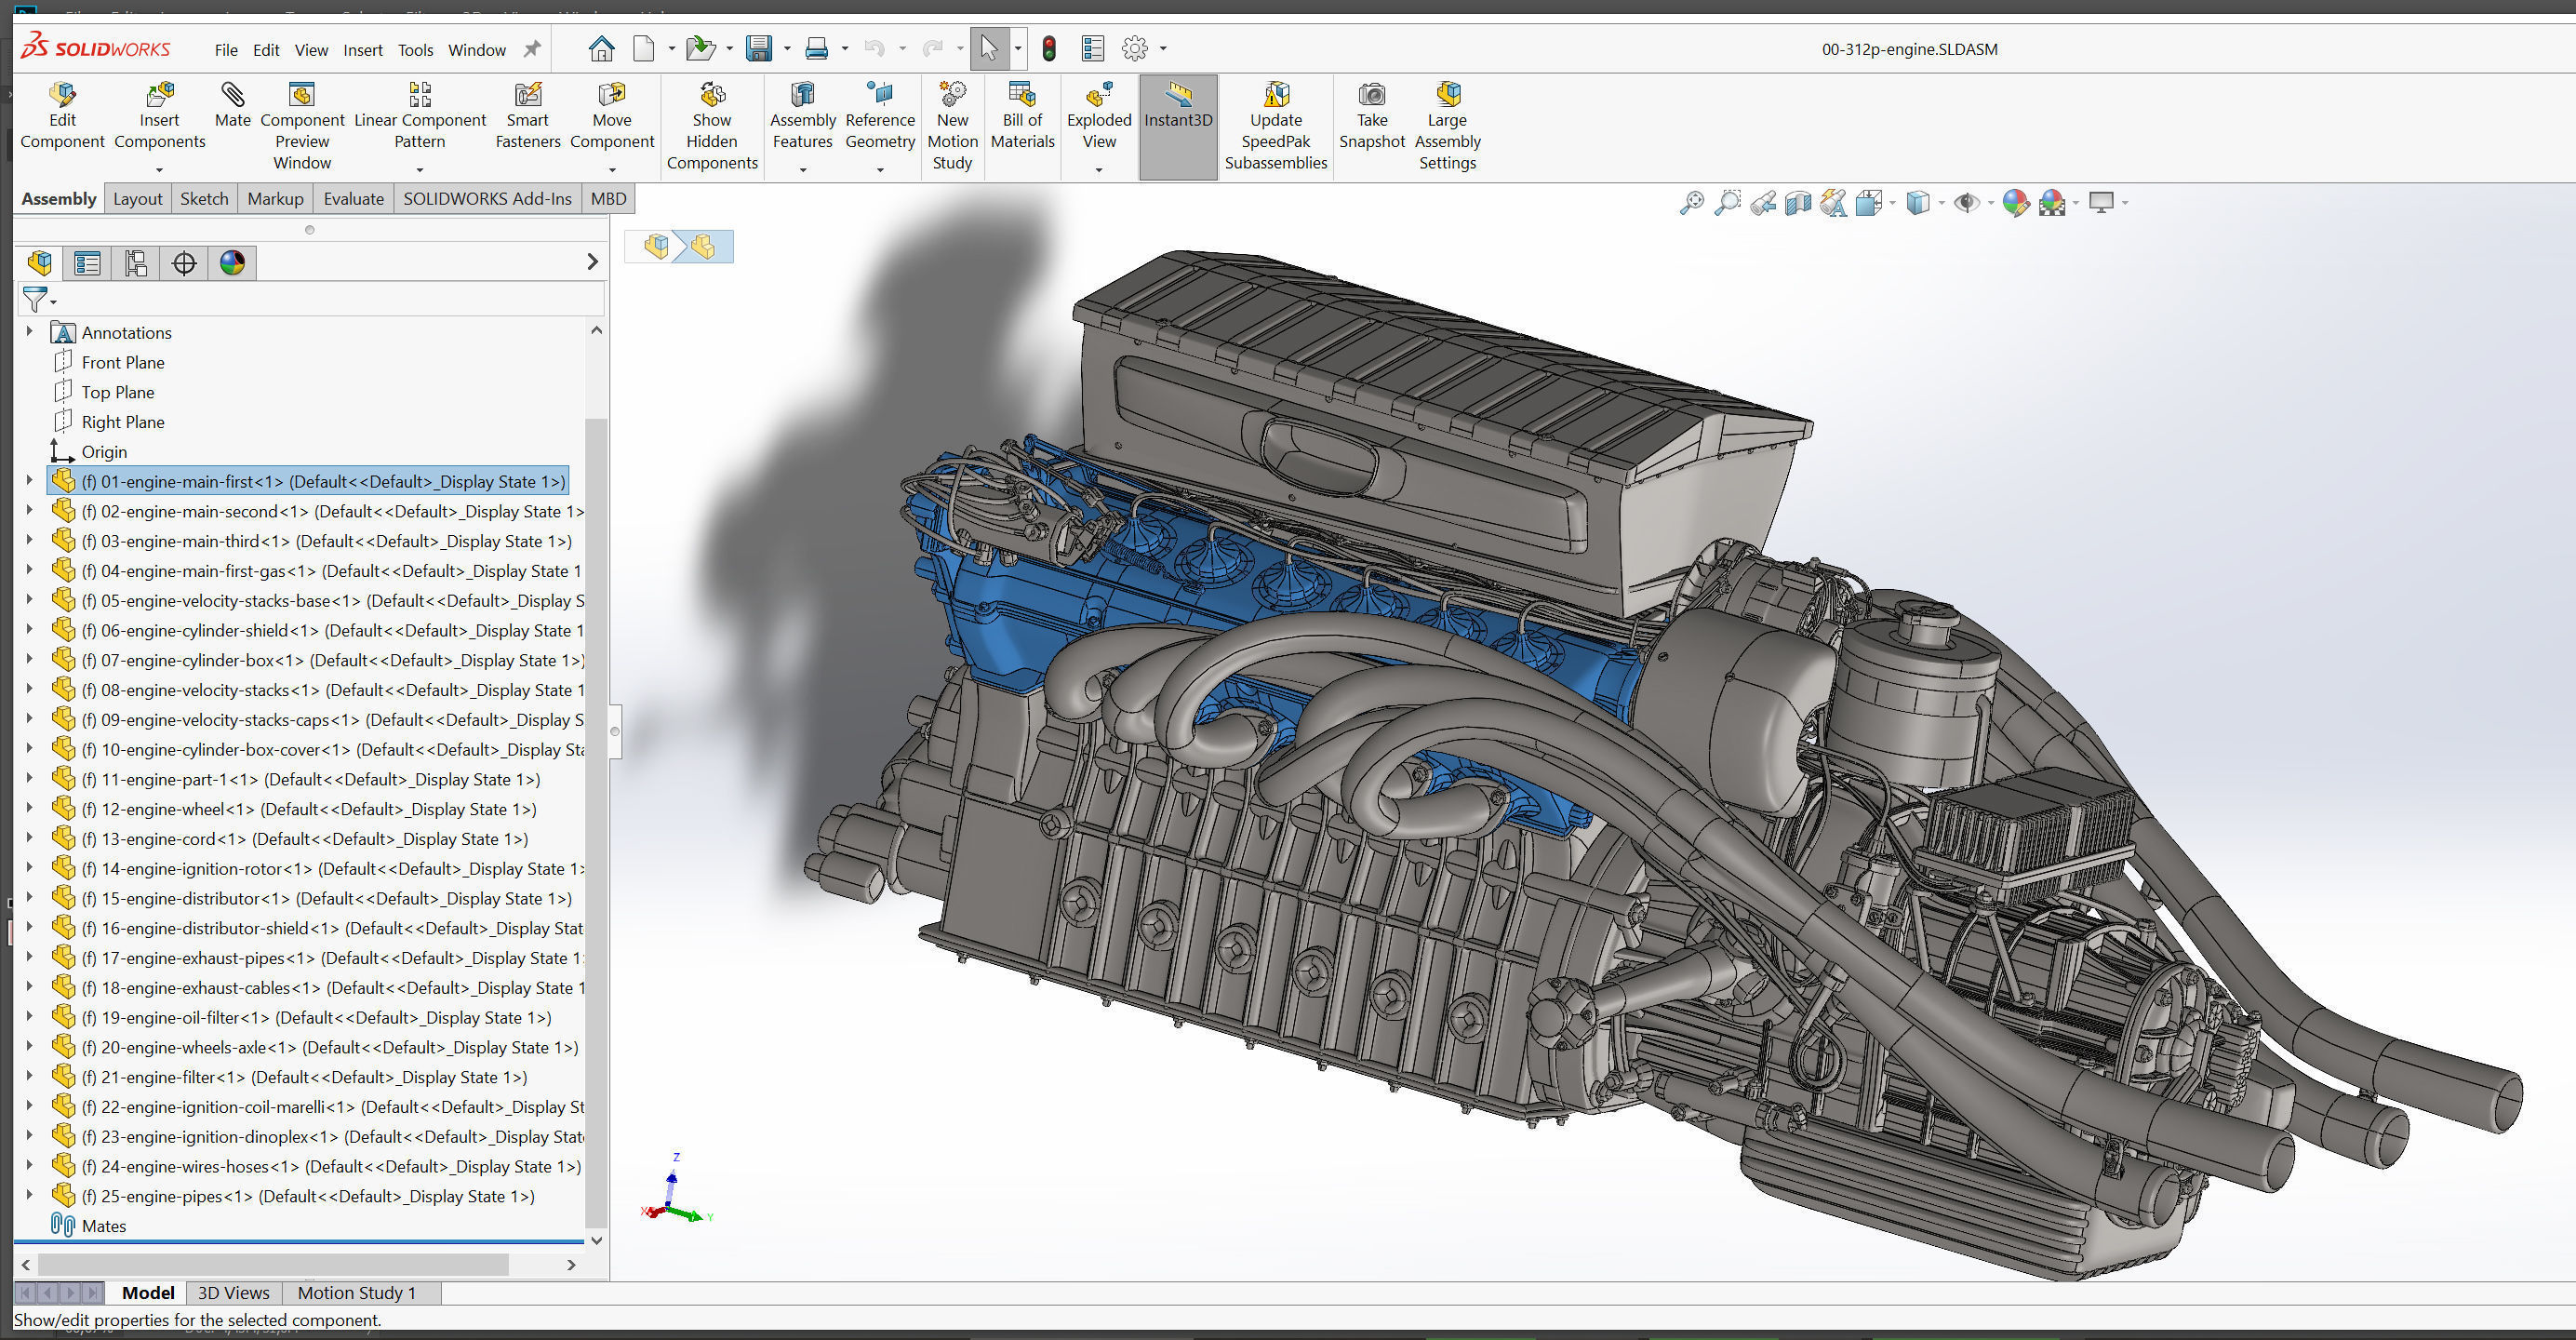
Task: Click the Zoom to Fit magnifier
Action: pyautogui.click(x=1690, y=203)
